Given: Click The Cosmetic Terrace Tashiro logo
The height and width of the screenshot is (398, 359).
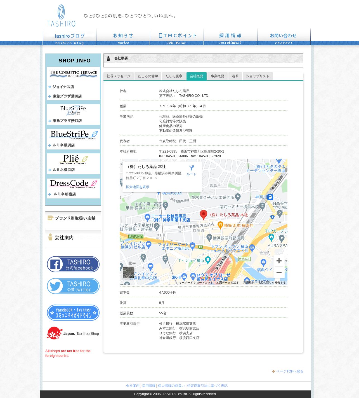Looking at the screenshot, I should [73, 74].
